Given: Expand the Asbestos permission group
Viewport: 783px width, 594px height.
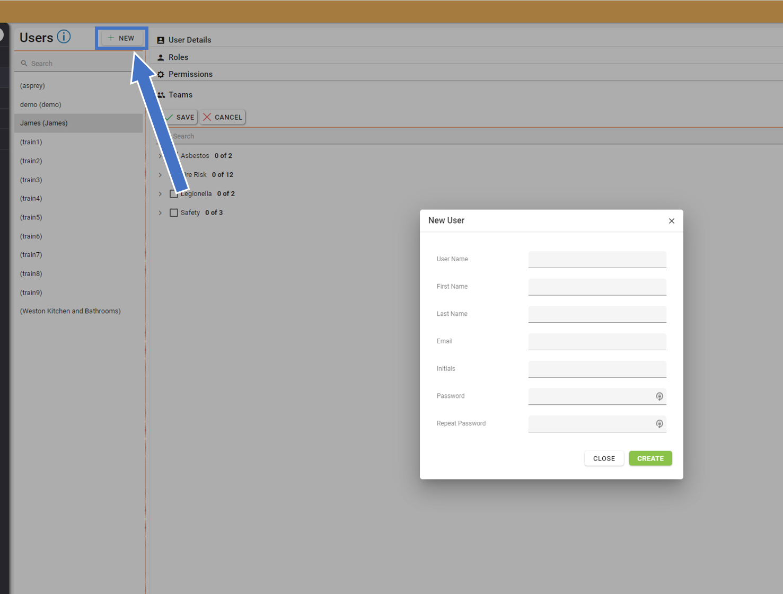Looking at the screenshot, I should click(160, 156).
